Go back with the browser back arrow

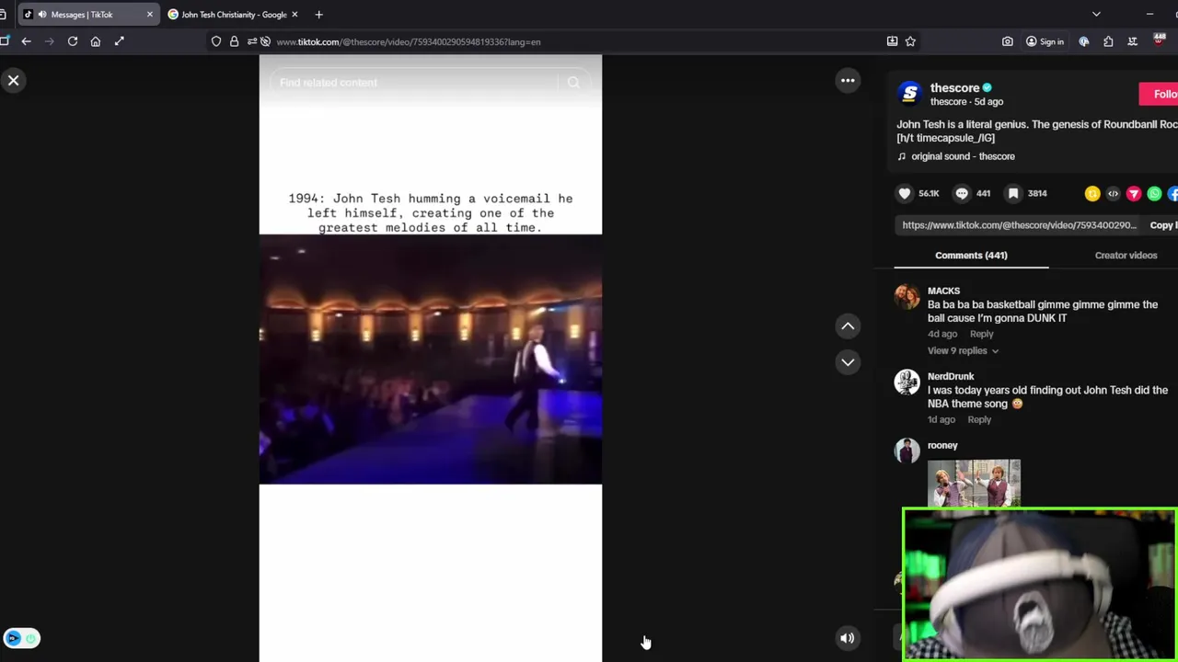click(x=26, y=41)
